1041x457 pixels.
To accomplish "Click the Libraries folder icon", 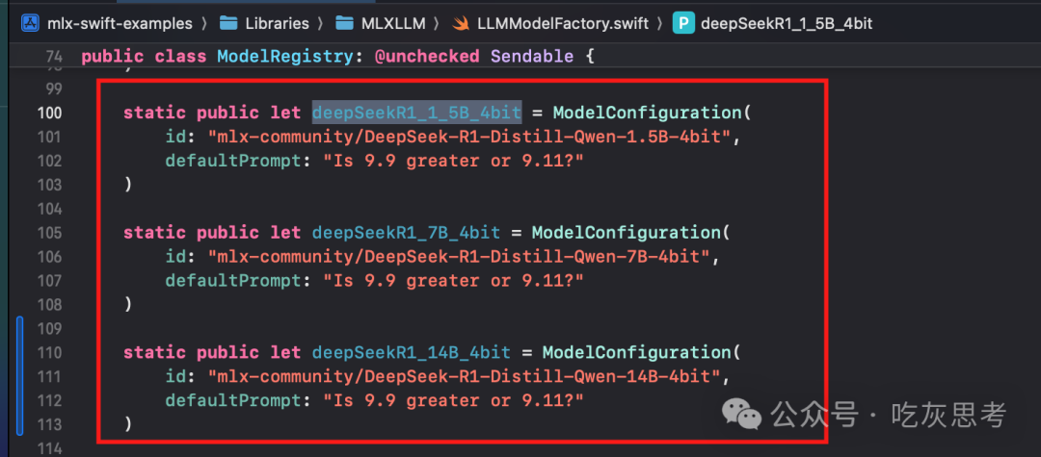I will pos(228,24).
